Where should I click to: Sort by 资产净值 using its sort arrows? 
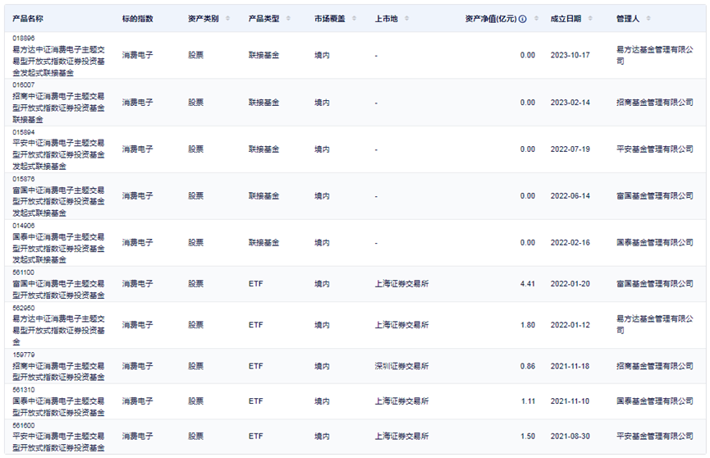coord(537,19)
